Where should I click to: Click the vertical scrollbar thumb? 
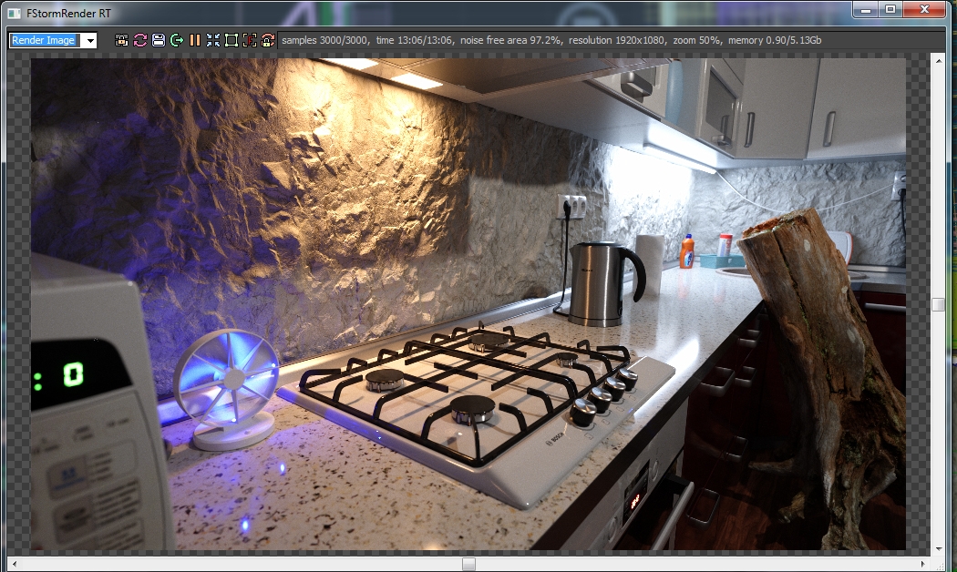coord(939,305)
